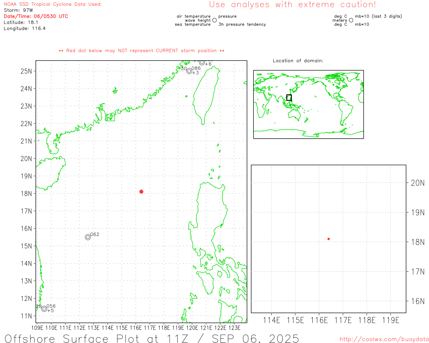Click the red dot position warning text
The image size is (429, 343).
pos(141,51)
